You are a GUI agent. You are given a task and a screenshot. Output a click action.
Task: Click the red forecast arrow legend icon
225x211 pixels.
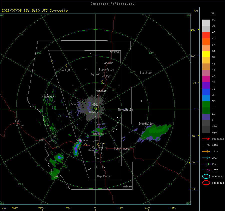coord(206,139)
